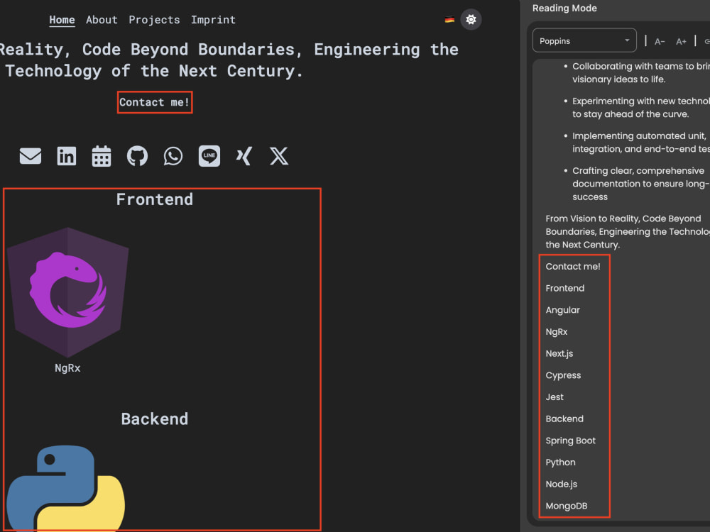710x532 pixels.
Task: Click the calendar booking icon
Action: [x=102, y=156]
